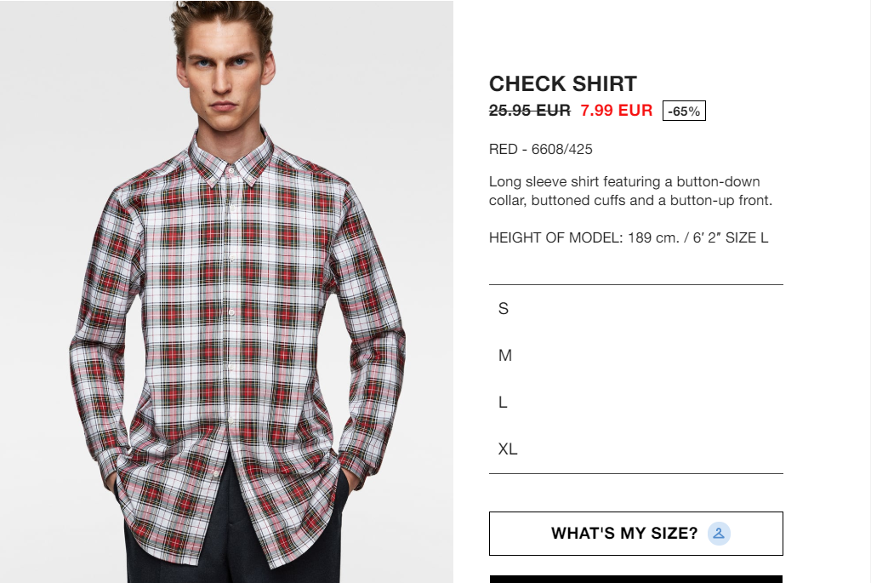Pick size L for the check shirt
This screenshot has height=583, width=871.
[636, 402]
